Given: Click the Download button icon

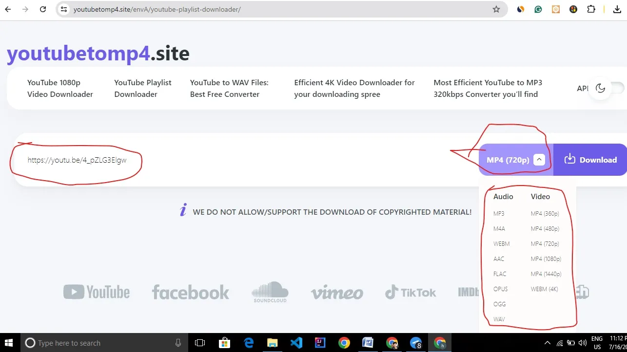Looking at the screenshot, I should [569, 159].
